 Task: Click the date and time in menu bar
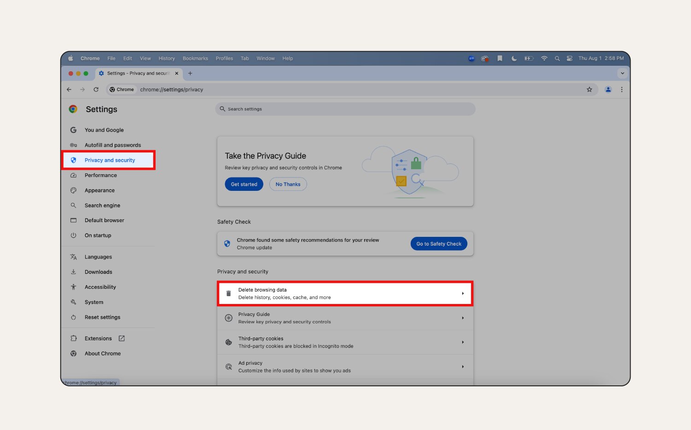tap(601, 58)
